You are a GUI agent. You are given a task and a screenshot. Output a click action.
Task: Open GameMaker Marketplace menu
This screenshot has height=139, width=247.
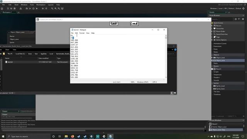(41, 5)
